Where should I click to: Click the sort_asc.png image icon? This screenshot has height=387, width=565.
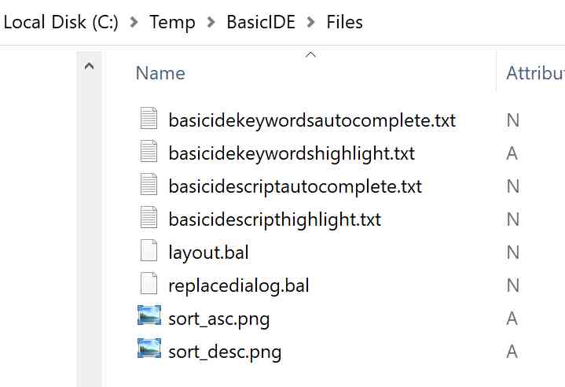tap(149, 318)
